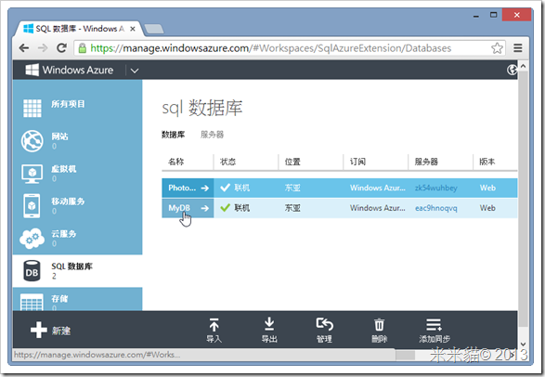Click Windows Azur... subscription in Photo... row
The image size is (545, 377).
click(x=378, y=188)
